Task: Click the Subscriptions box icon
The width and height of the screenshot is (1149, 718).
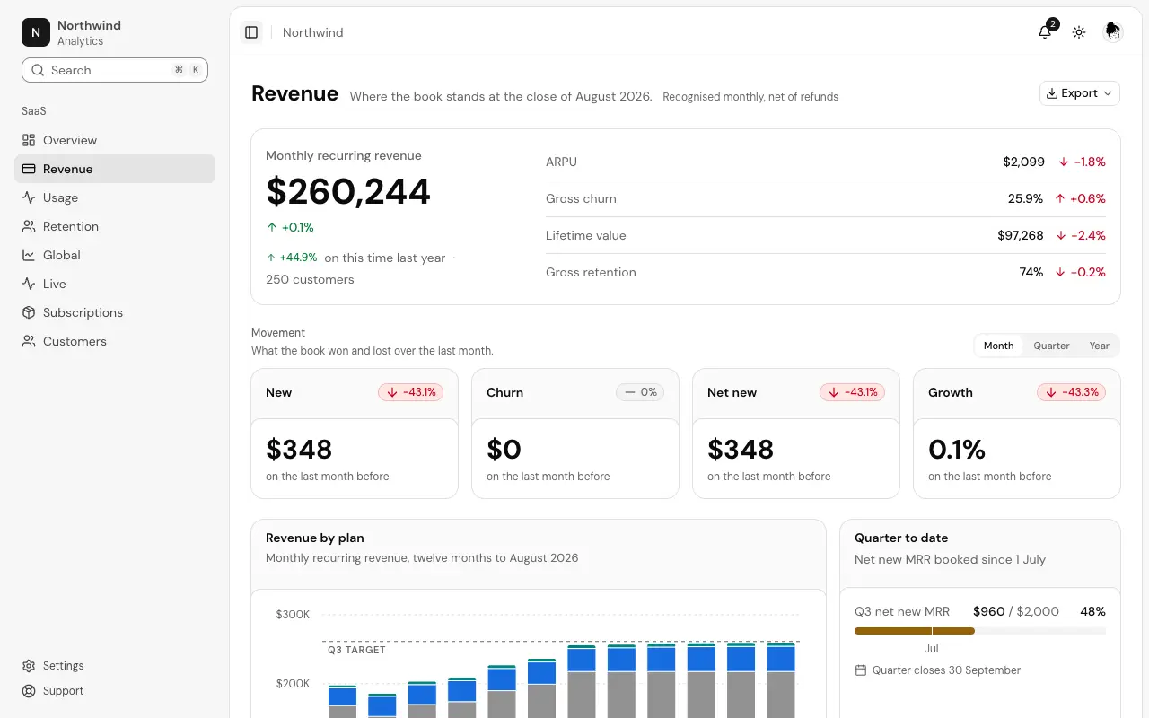Action: pyautogui.click(x=29, y=312)
